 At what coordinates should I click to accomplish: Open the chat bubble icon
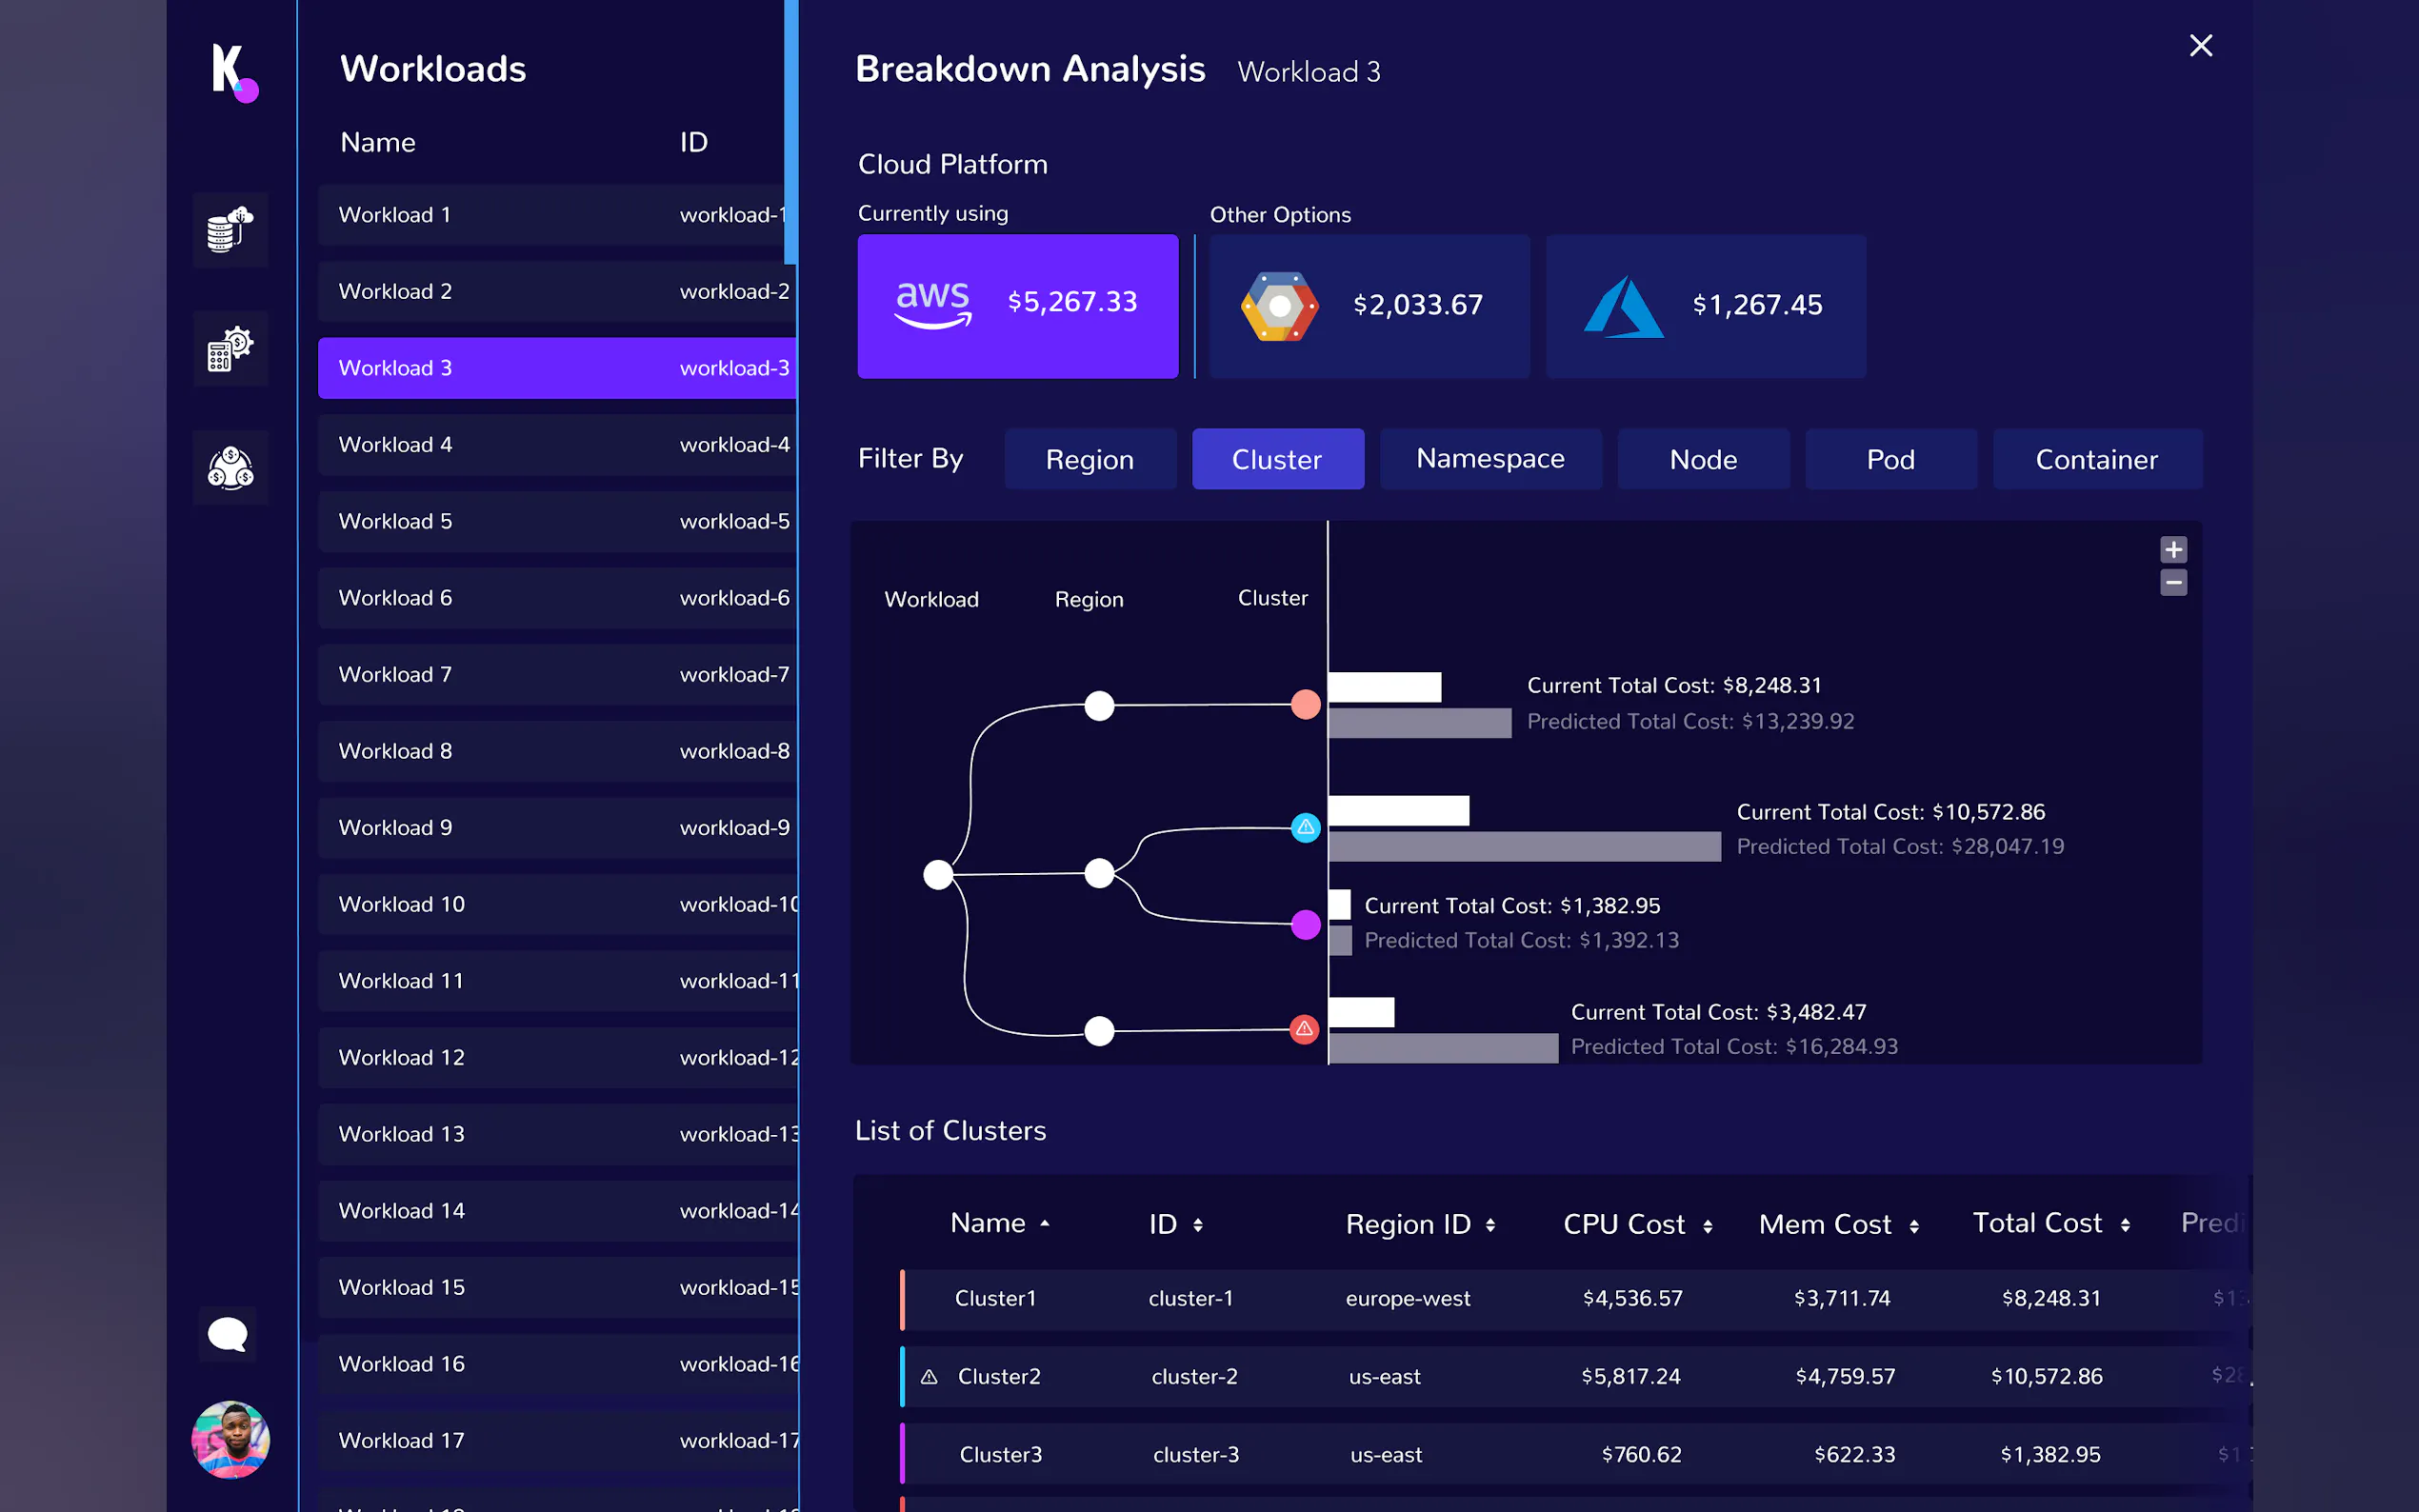(x=227, y=1333)
